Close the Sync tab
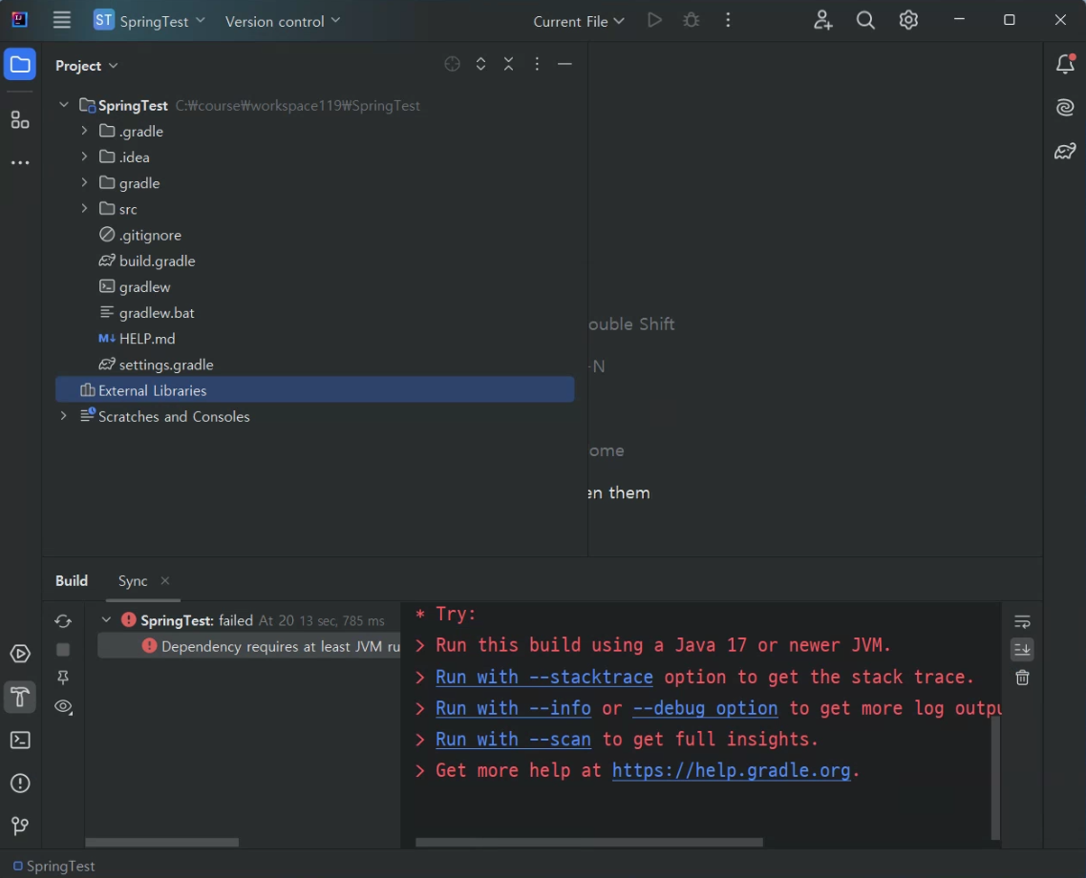 pyautogui.click(x=165, y=580)
